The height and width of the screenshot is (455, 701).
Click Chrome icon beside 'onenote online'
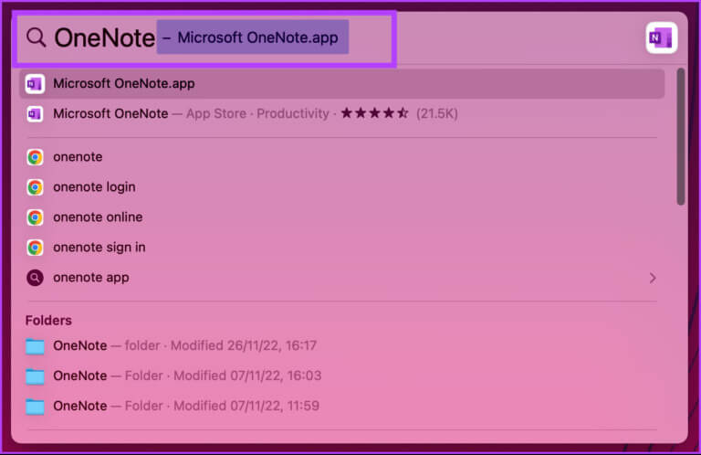coord(35,217)
